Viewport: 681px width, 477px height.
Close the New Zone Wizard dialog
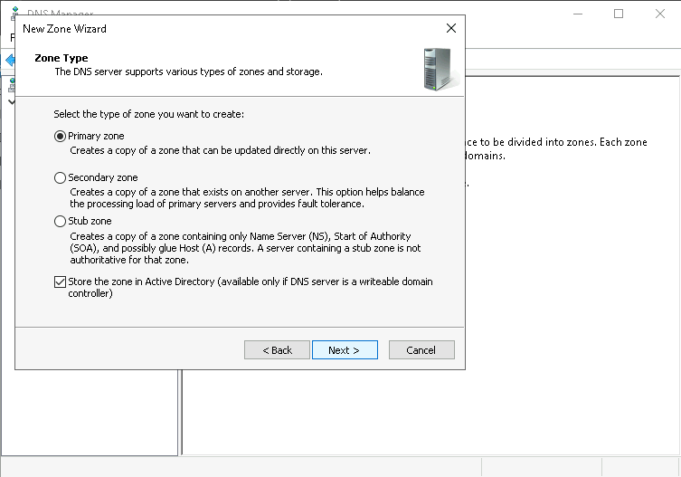(x=451, y=28)
